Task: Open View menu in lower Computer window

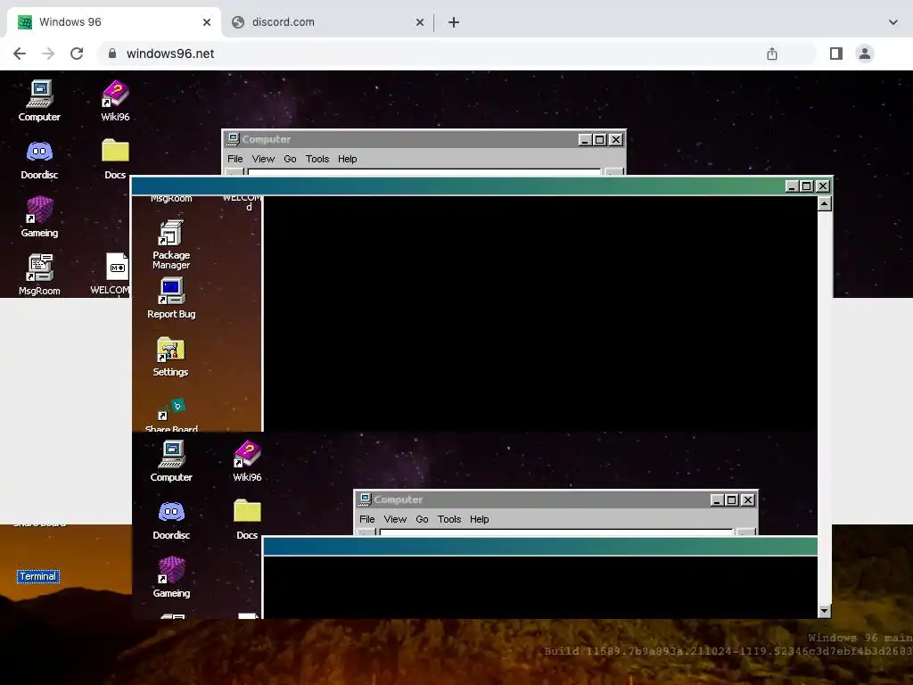Action: pyautogui.click(x=395, y=519)
